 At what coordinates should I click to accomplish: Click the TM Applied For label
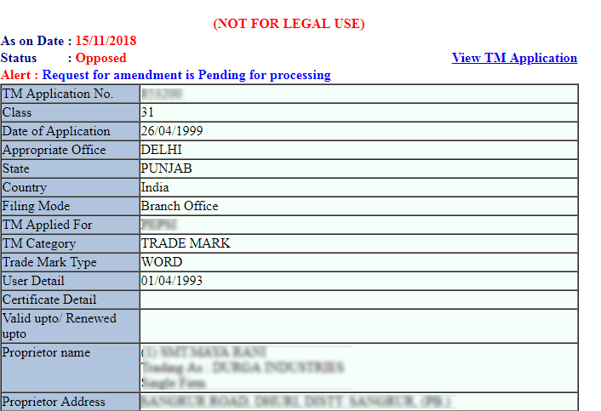(x=48, y=225)
